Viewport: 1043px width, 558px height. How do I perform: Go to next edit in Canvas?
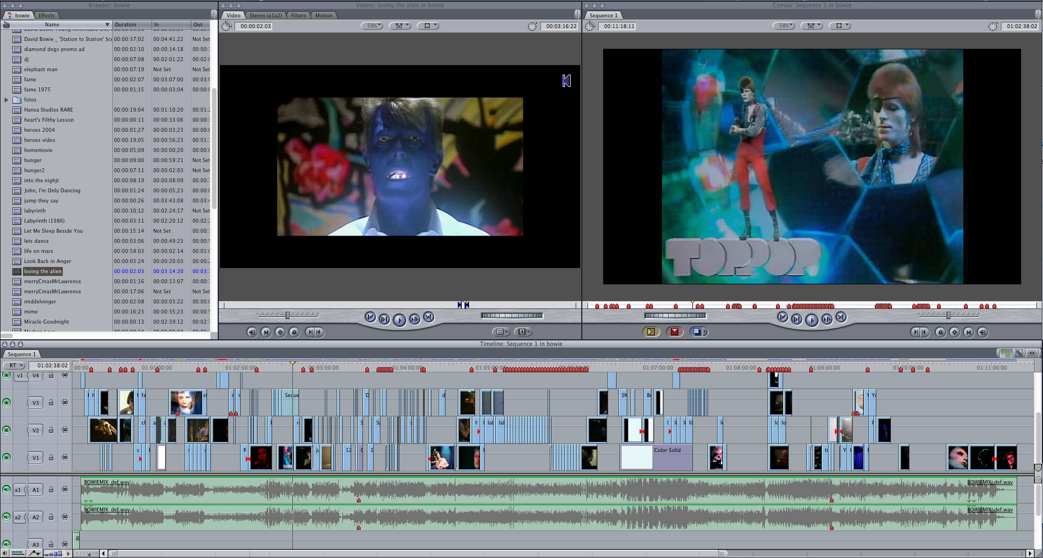(840, 317)
